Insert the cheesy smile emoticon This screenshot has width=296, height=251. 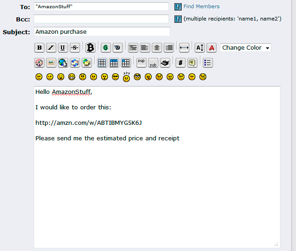(61, 77)
